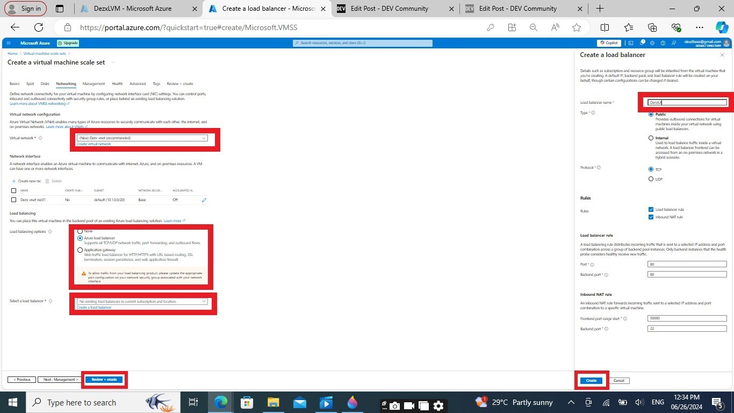Viewport: 734px width, 413px height.
Task: Switch to the Management tab
Action: pos(93,84)
